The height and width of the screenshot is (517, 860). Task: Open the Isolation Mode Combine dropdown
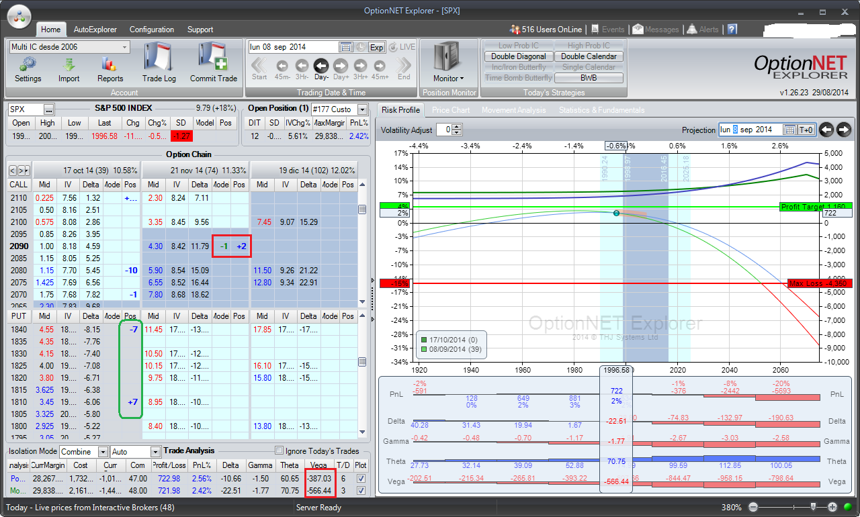click(x=103, y=452)
